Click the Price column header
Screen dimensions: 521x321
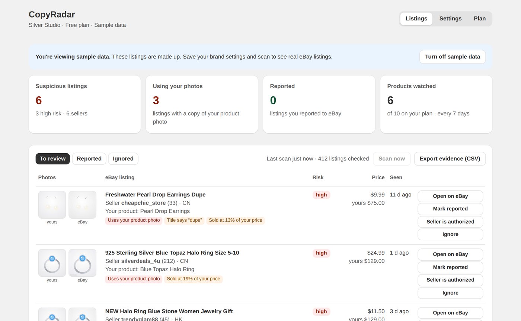click(x=378, y=177)
